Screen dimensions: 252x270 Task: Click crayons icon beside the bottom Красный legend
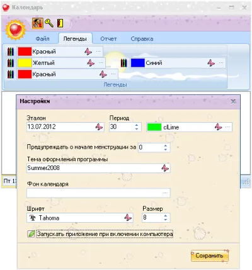point(11,74)
